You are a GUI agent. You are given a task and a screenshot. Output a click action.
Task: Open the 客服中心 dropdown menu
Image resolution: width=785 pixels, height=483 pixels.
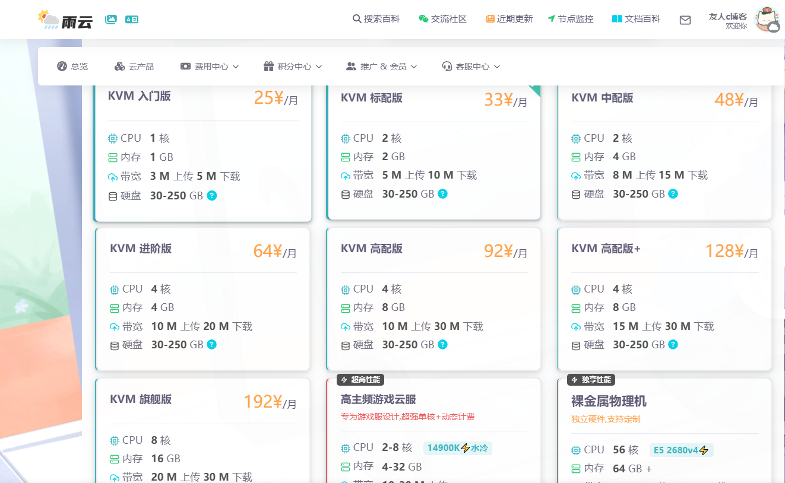pyautogui.click(x=471, y=66)
